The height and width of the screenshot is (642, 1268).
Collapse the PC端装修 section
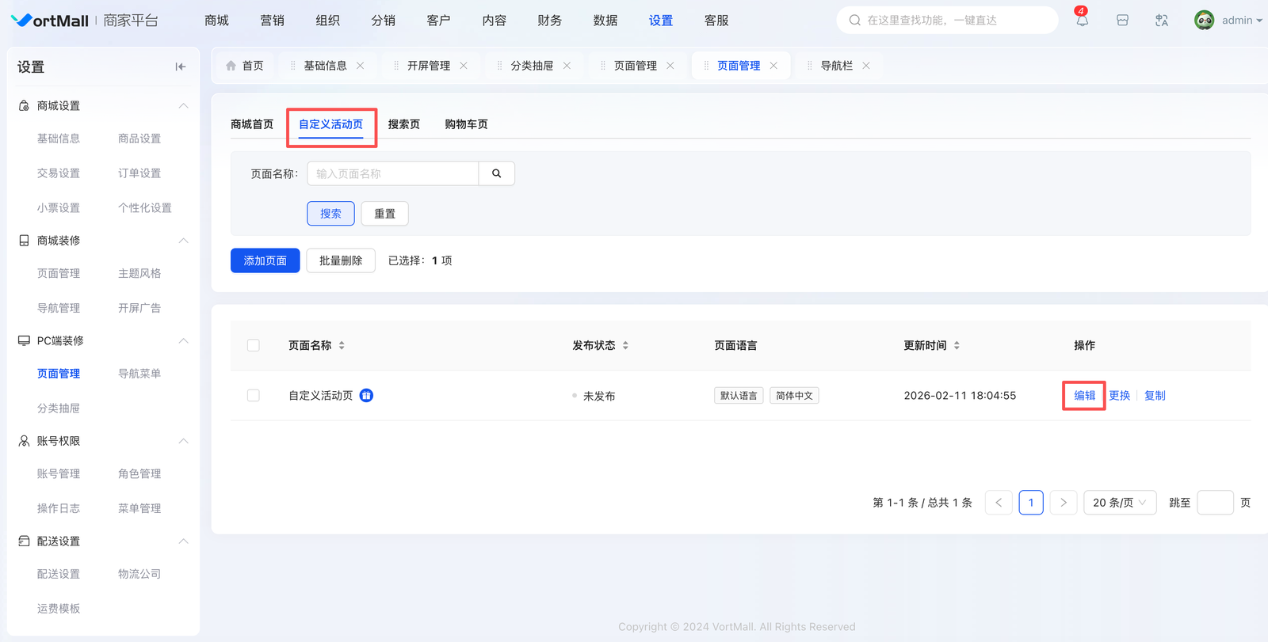coord(183,341)
